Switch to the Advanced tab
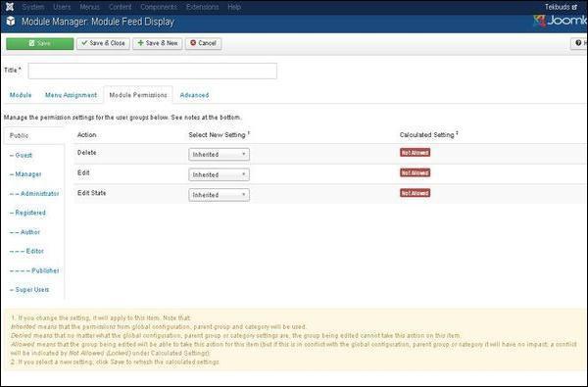Screen dimensions: 588x387 [x=194, y=95]
